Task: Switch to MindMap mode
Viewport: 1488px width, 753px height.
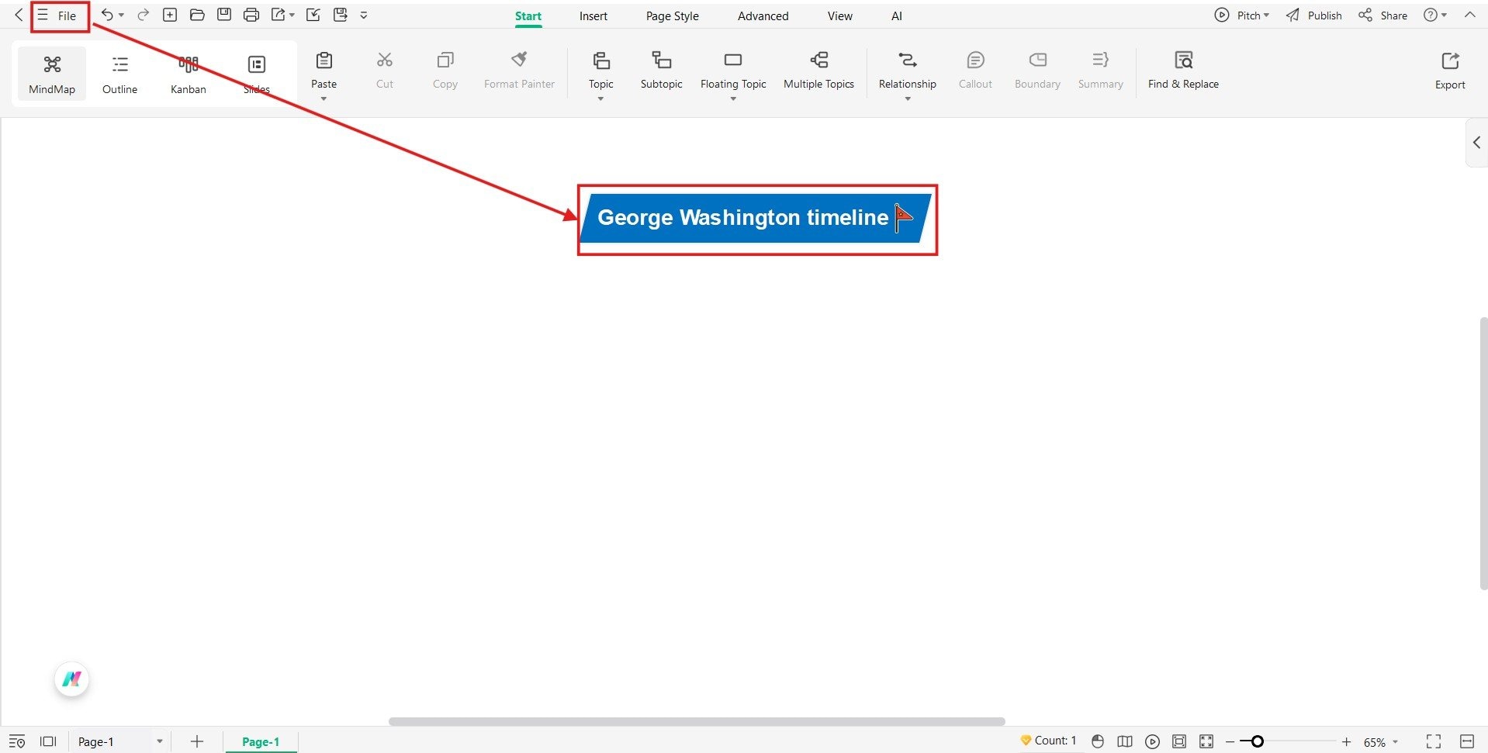Action: coord(51,73)
